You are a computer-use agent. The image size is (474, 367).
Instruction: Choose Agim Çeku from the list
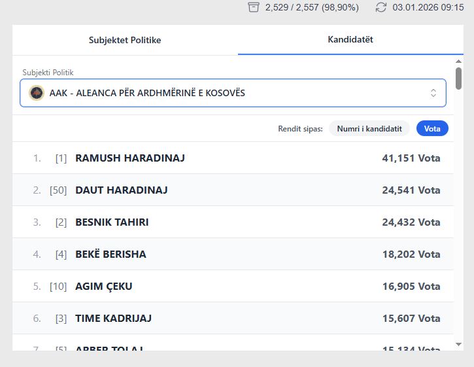104,287
